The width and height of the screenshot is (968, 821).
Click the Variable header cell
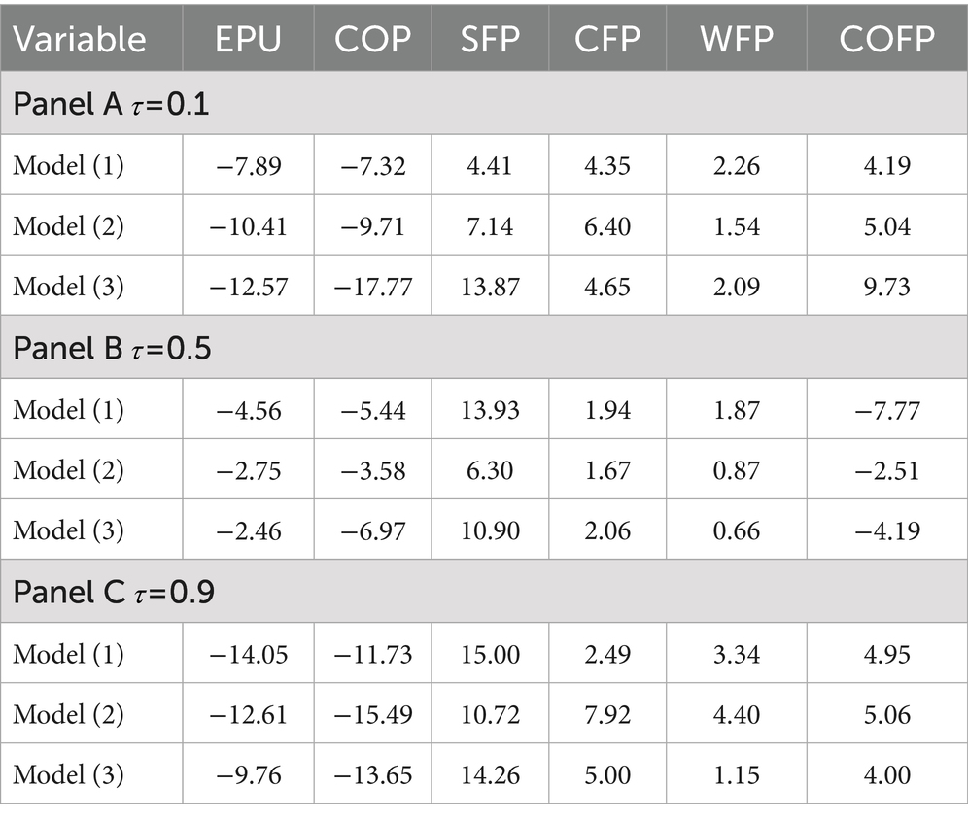coord(80,39)
